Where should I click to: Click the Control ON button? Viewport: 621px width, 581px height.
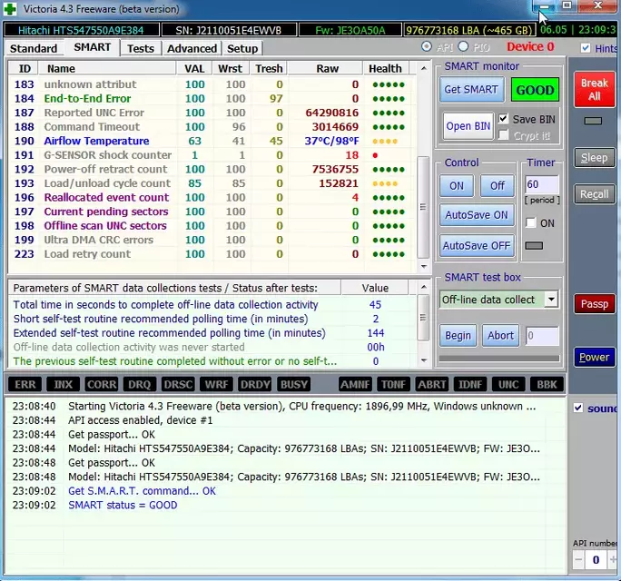point(457,186)
